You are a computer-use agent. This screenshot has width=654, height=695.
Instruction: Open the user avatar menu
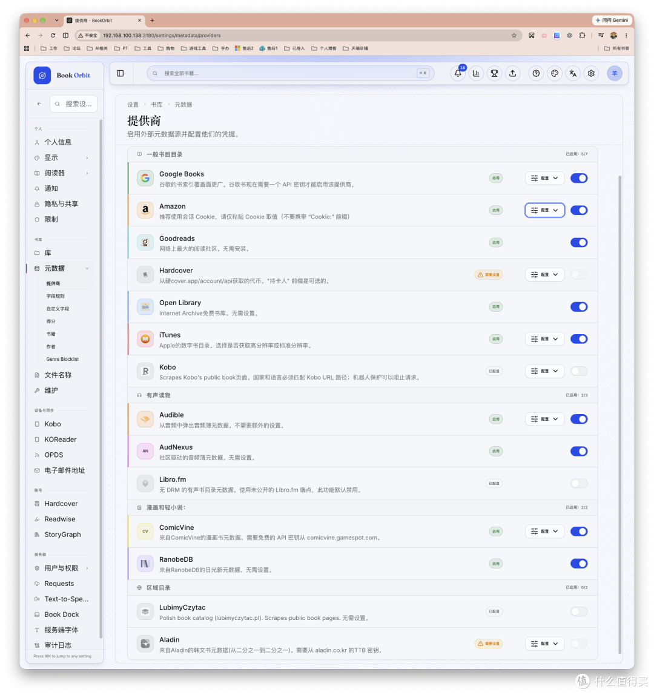[x=615, y=74]
